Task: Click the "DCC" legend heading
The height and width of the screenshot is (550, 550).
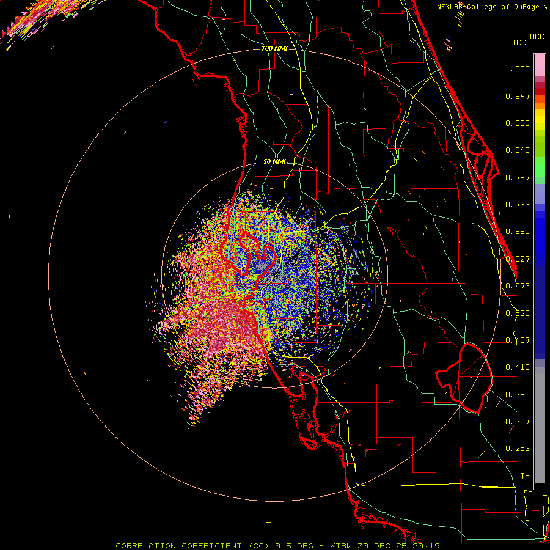Action: pos(537,37)
